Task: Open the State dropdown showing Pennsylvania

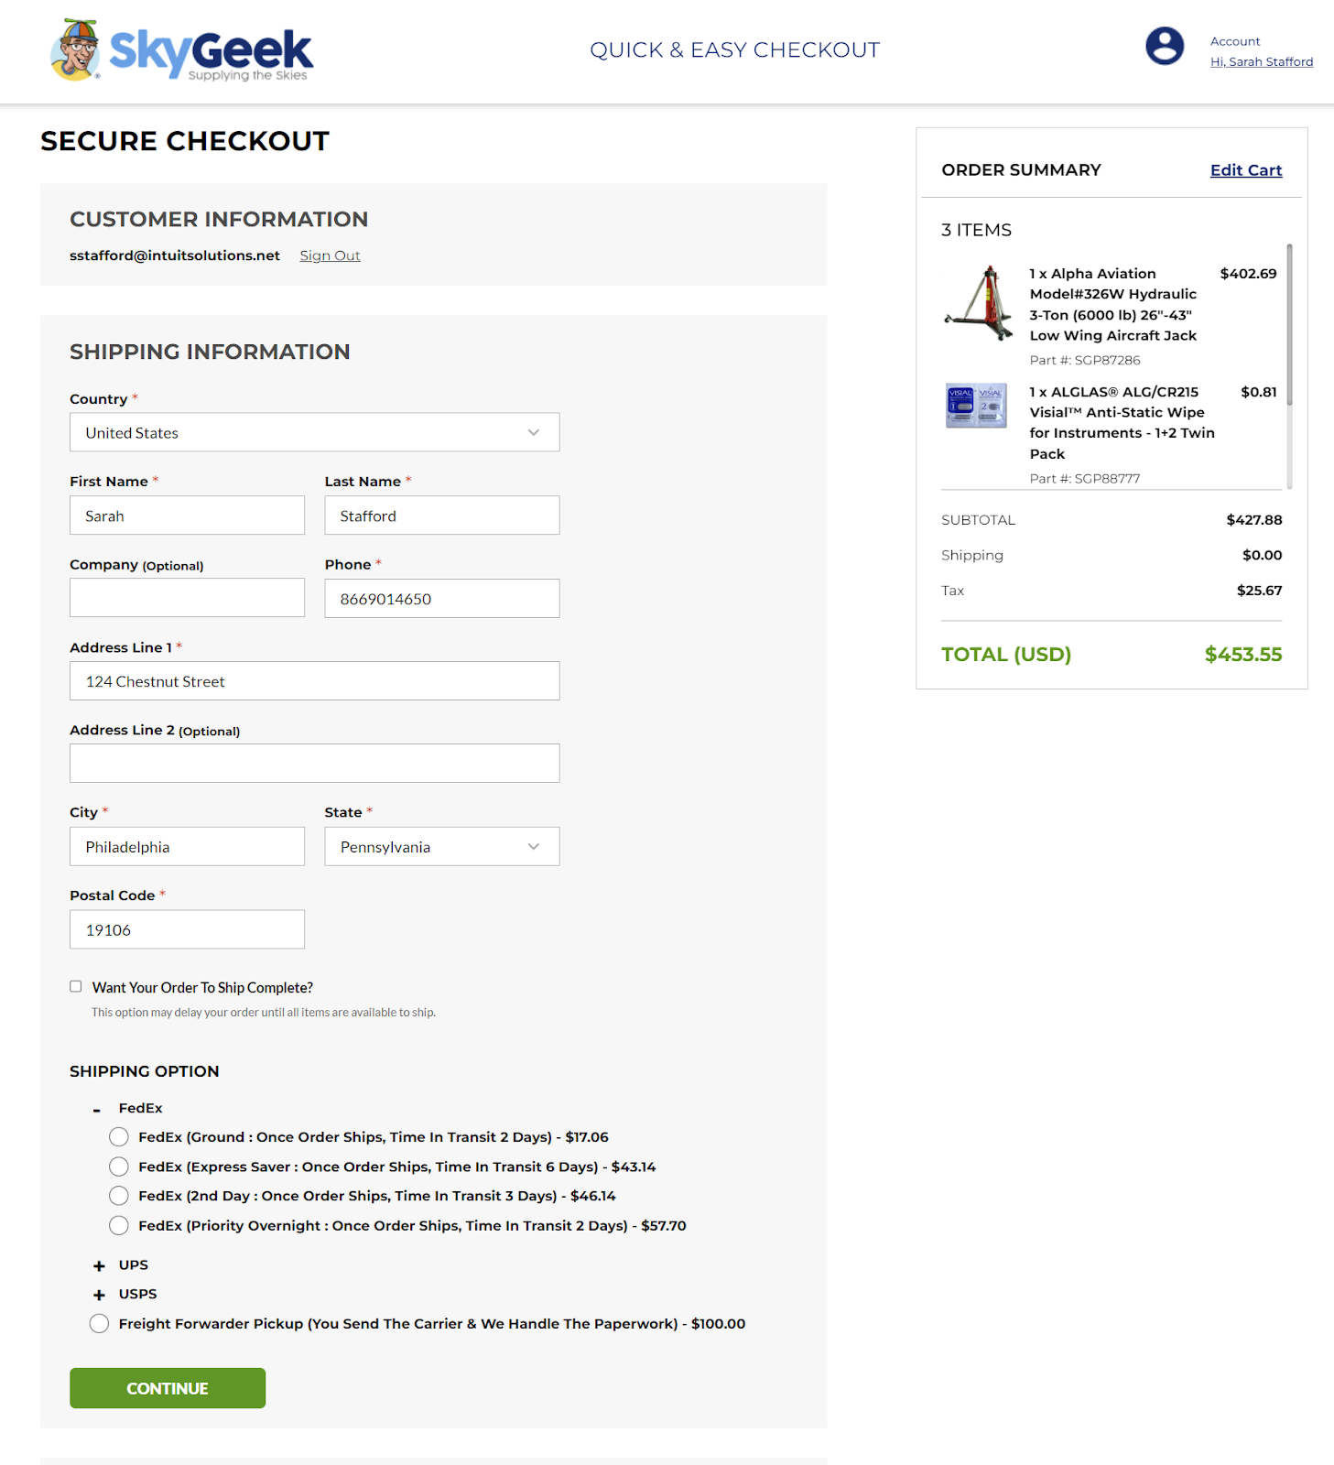Action: tap(441, 847)
